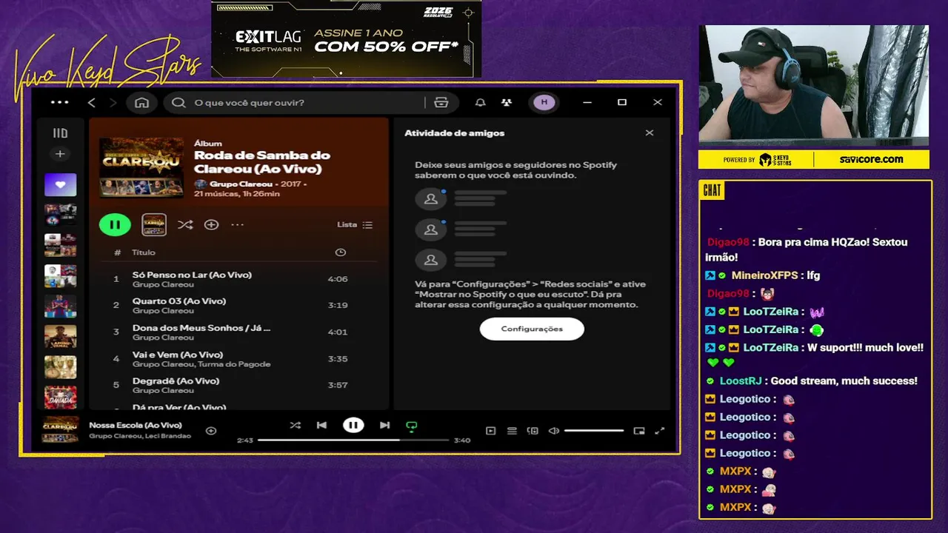Toggle shuffle in the player bar
The width and height of the screenshot is (948, 533).
pyautogui.click(x=296, y=425)
